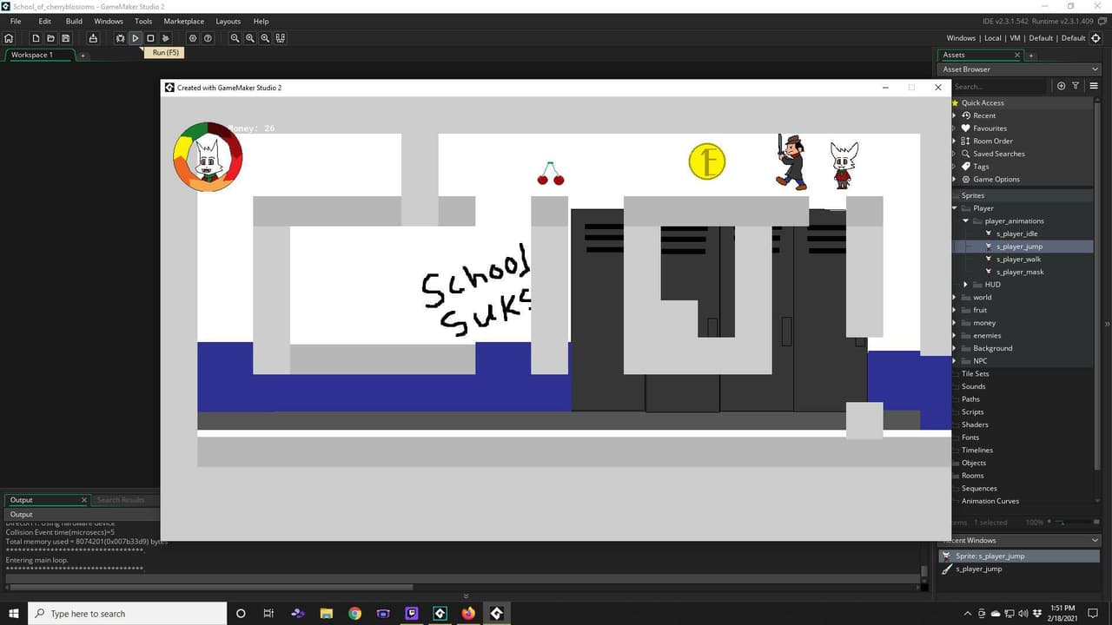
Task: Toggle the docks with the layout icon
Action: (x=280, y=38)
